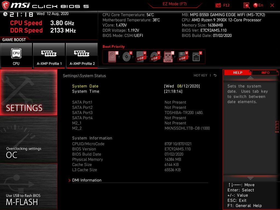280x210 pixels.
Task: Click the top grip handle of help panel
Action: pyautogui.click(x=250, y=77)
